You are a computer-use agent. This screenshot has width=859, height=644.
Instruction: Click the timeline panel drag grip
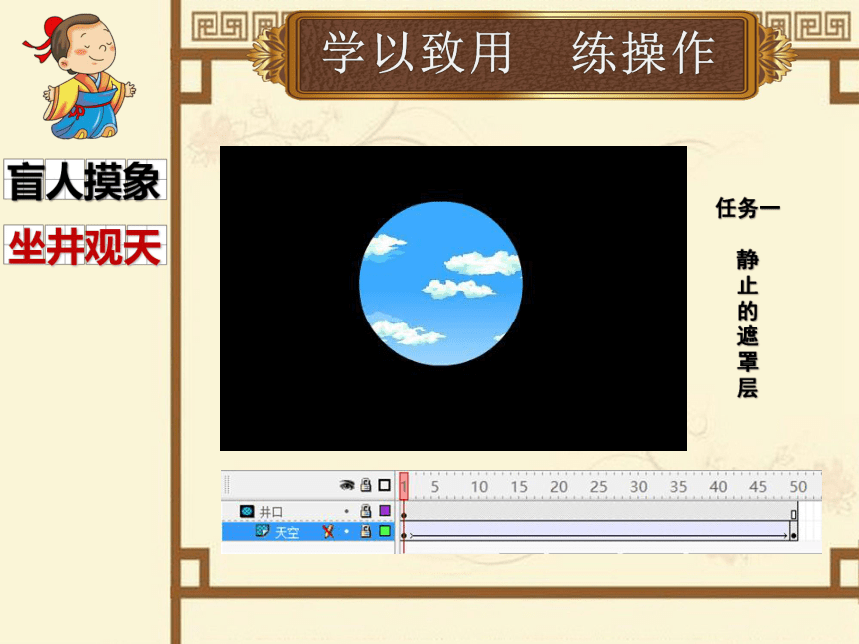227,485
